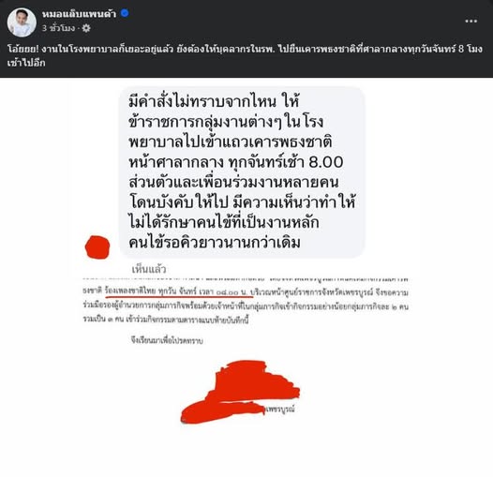Click the chat line คนไข้รอคิวยาวนานกว่าเดิม
Screen dimensions: 493x477
tap(215, 243)
